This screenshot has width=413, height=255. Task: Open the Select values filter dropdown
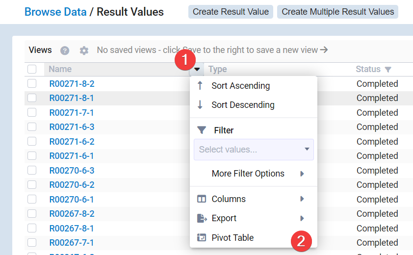(x=254, y=150)
